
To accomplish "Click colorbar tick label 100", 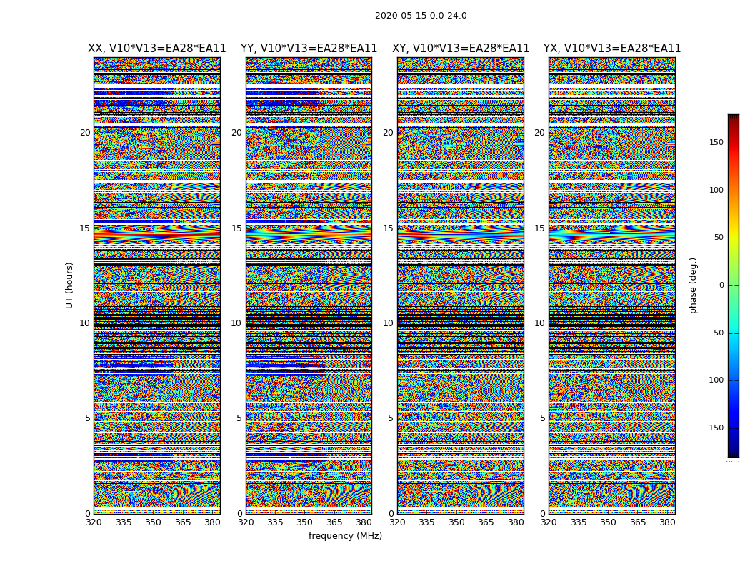I will (x=716, y=190).
